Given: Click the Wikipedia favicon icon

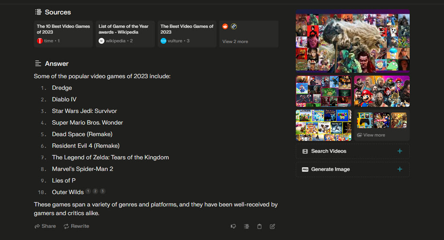Looking at the screenshot, I should [x=101, y=41].
